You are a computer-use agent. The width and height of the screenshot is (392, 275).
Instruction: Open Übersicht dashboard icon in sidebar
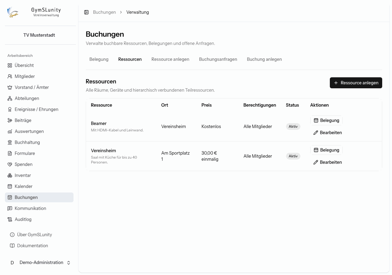(x=10, y=65)
